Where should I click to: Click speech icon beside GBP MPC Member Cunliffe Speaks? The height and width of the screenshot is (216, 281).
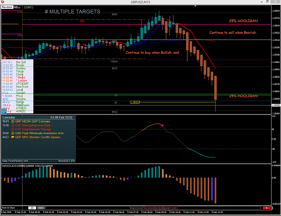tap(13, 137)
